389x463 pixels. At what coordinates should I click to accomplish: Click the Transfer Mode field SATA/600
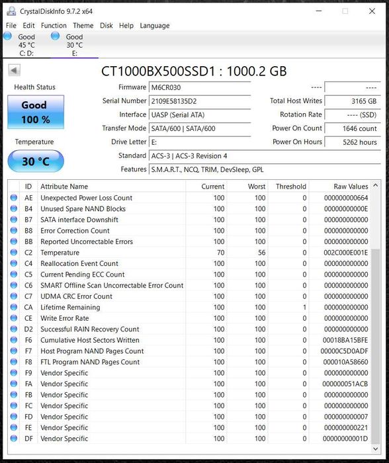pos(200,128)
